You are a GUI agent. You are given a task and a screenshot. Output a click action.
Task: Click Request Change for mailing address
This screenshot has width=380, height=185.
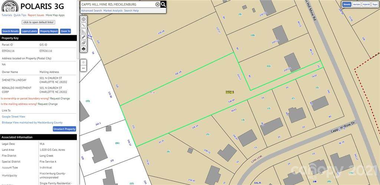click(x=48, y=104)
